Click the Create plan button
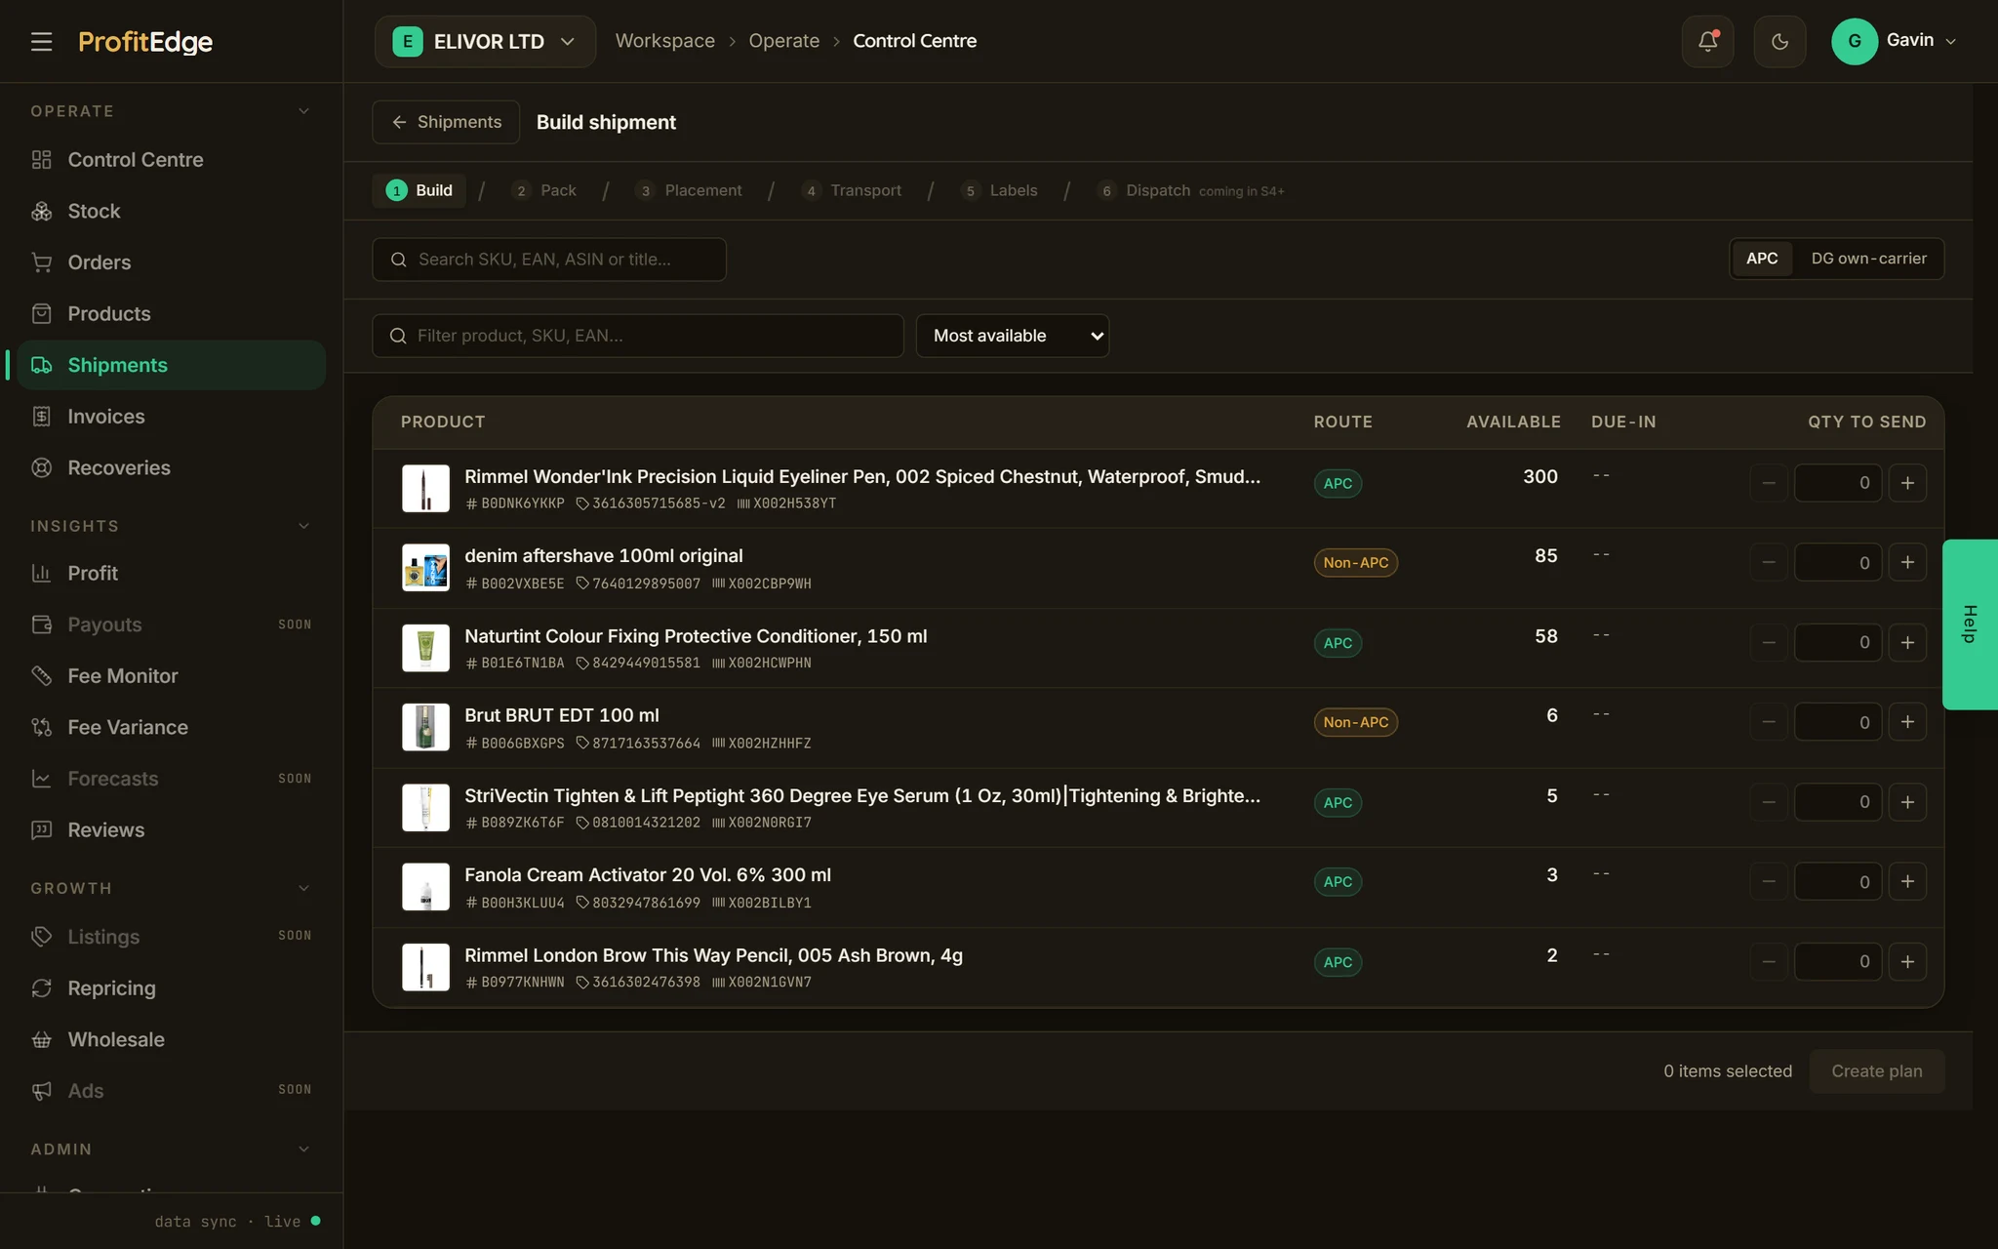 click(x=1876, y=1071)
